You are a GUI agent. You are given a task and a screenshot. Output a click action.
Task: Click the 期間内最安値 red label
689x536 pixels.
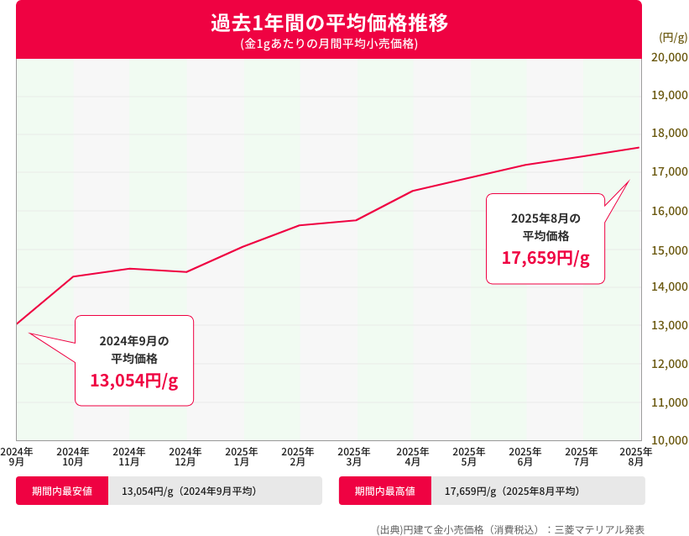point(62,491)
